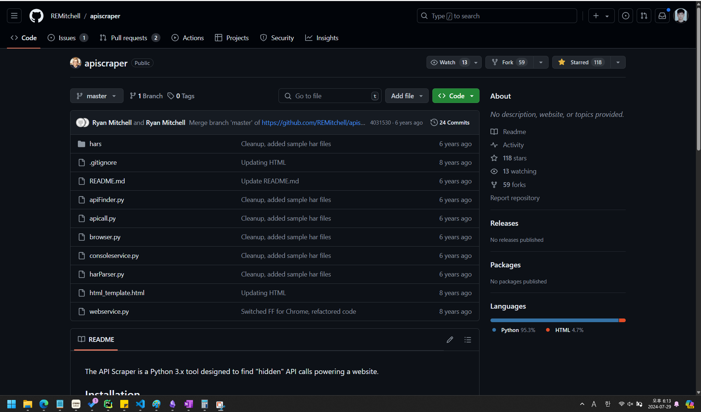701x412 pixels.
Task: Open notifications inbox icon
Action: pos(662,16)
